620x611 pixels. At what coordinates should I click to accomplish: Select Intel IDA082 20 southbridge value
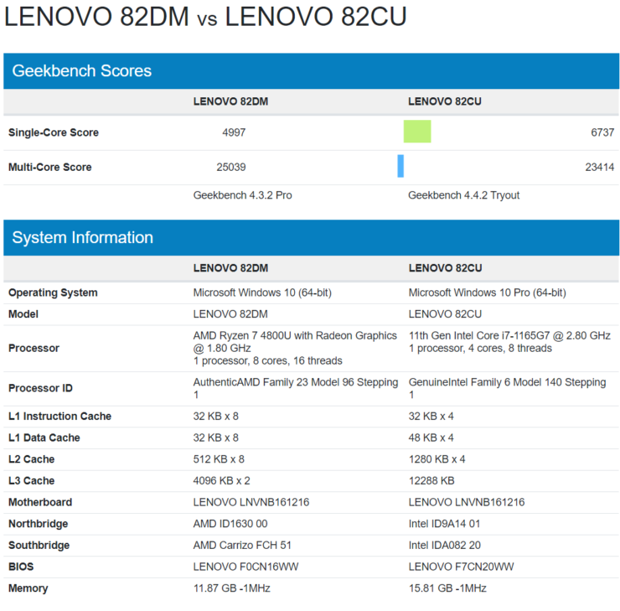coord(444,545)
